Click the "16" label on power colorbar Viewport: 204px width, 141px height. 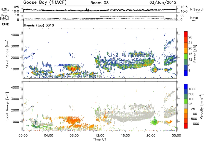190,54
